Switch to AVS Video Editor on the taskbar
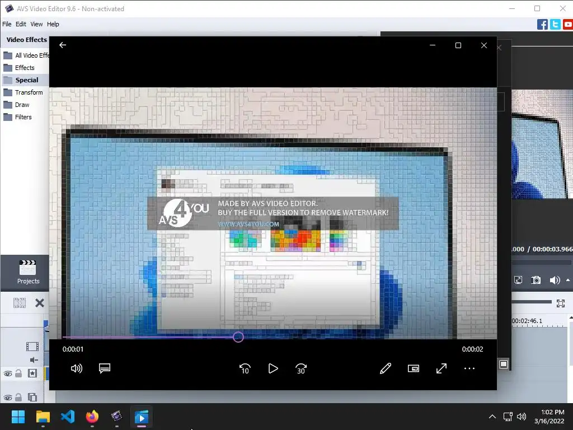This screenshot has width=573, height=430. tap(116, 417)
